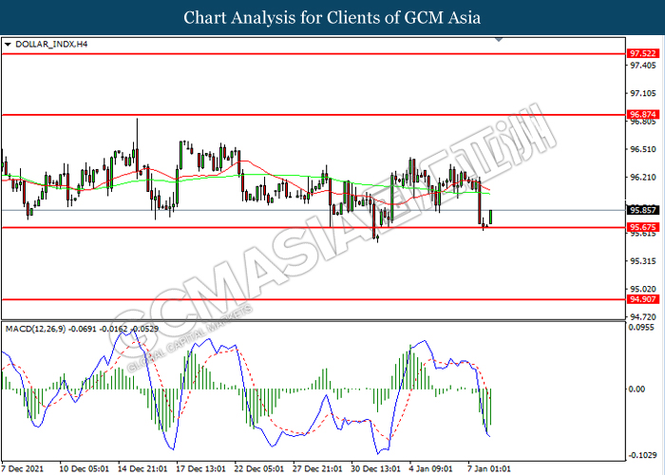Select the DOLLAR_INDX,H4 symbol label
Image resolution: width=665 pixels, height=475 pixels.
(x=51, y=44)
